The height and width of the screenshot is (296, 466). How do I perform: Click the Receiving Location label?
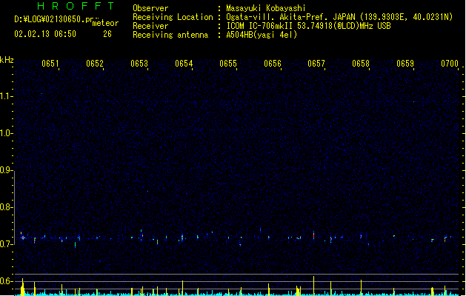click(x=173, y=17)
